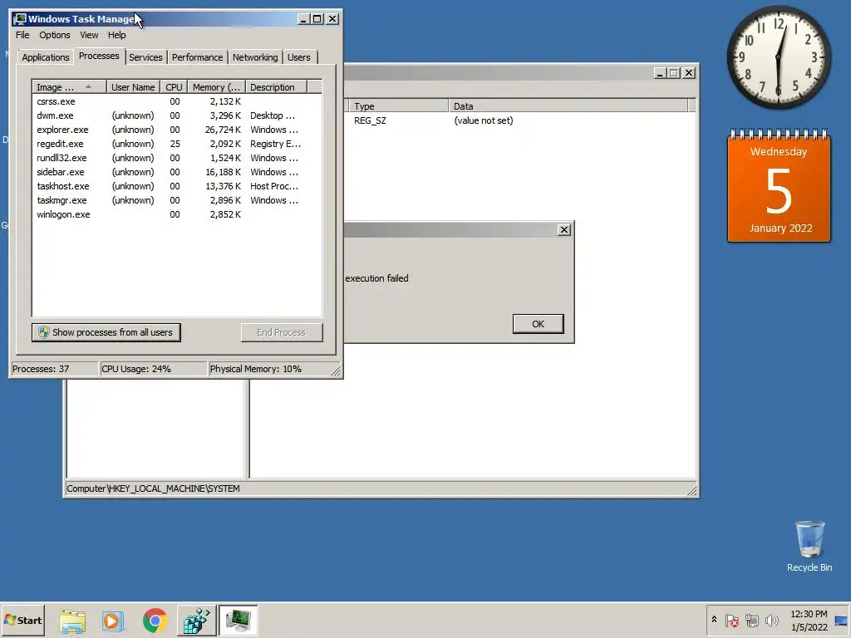This screenshot has width=851, height=638.
Task: Close the execution failed error dialog
Action: point(564,230)
